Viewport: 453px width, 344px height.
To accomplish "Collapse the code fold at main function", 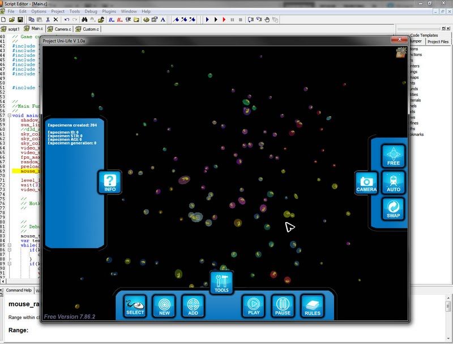I will pyautogui.click(x=9, y=116).
